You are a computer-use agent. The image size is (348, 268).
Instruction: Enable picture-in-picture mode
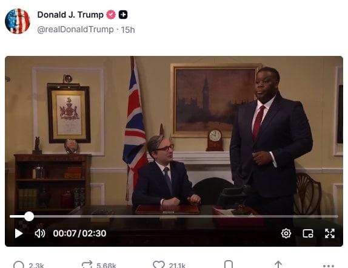(x=308, y=233)
